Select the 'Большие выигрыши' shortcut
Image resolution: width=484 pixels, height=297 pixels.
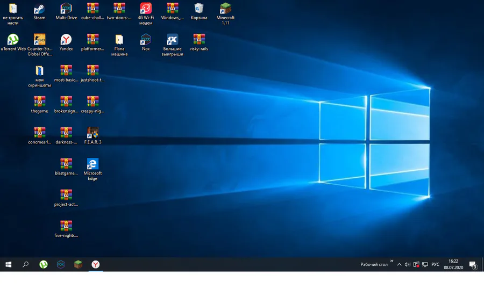[x=172, y=45]
